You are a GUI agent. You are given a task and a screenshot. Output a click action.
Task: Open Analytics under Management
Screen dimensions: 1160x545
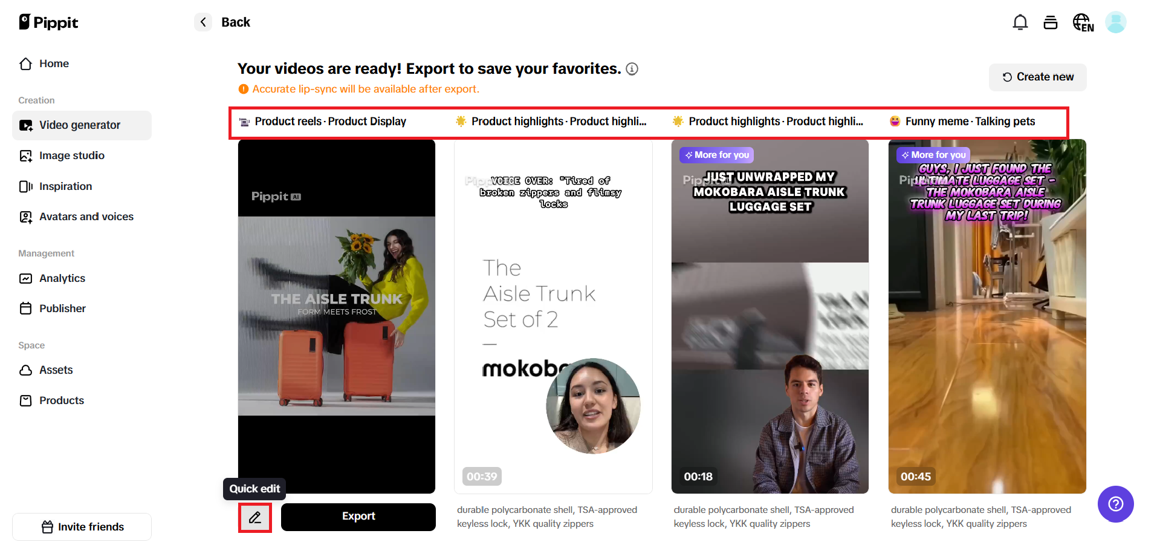click(x=62, y=278)
